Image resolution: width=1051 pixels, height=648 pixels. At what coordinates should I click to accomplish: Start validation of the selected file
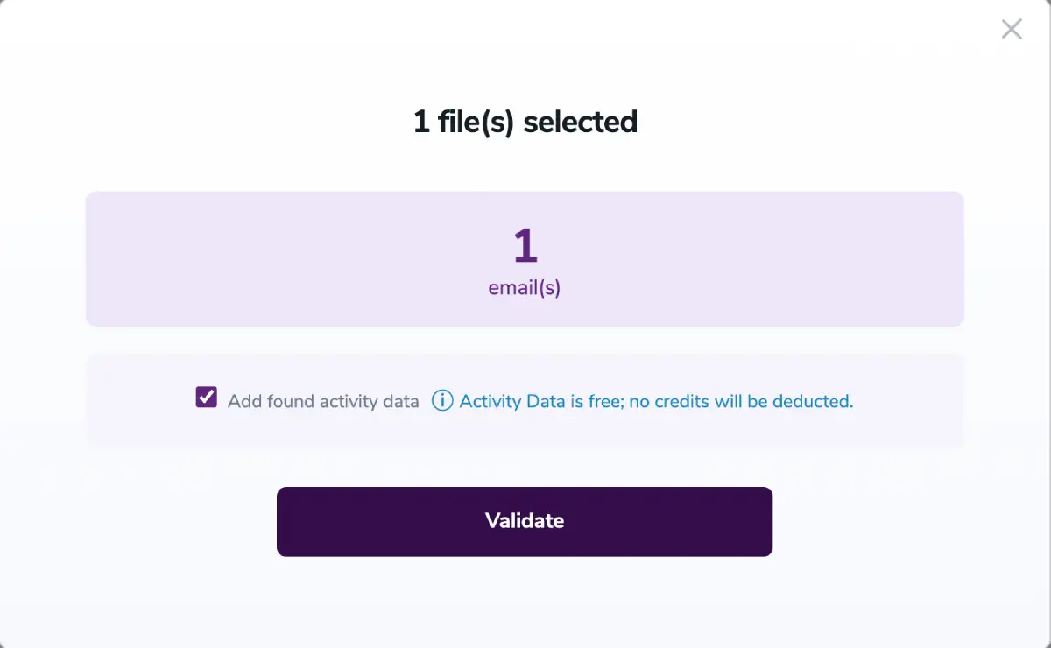(x=525, y=521)
